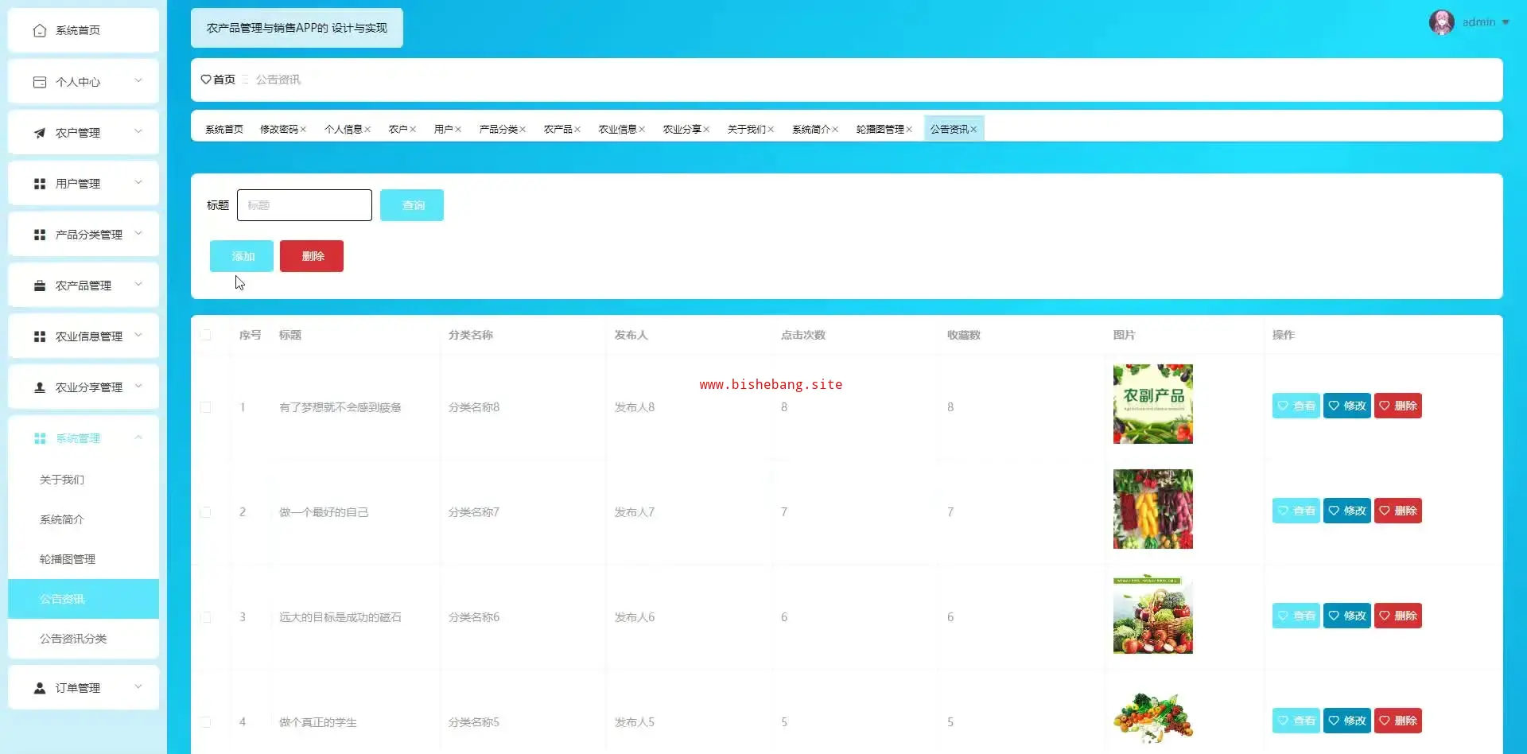Check the row for 做个真正的学生

(x=206, y=722)
